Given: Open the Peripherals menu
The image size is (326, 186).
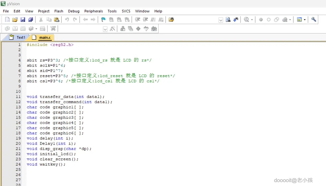Looking at the screenshot, I should [94, 11].
